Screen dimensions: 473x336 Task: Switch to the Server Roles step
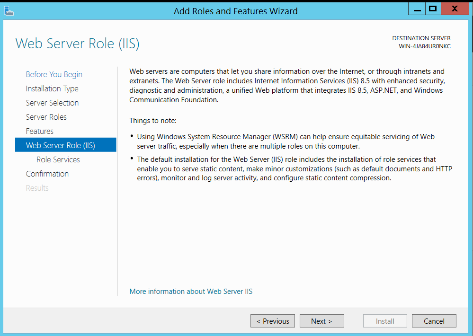pos(46,117)
